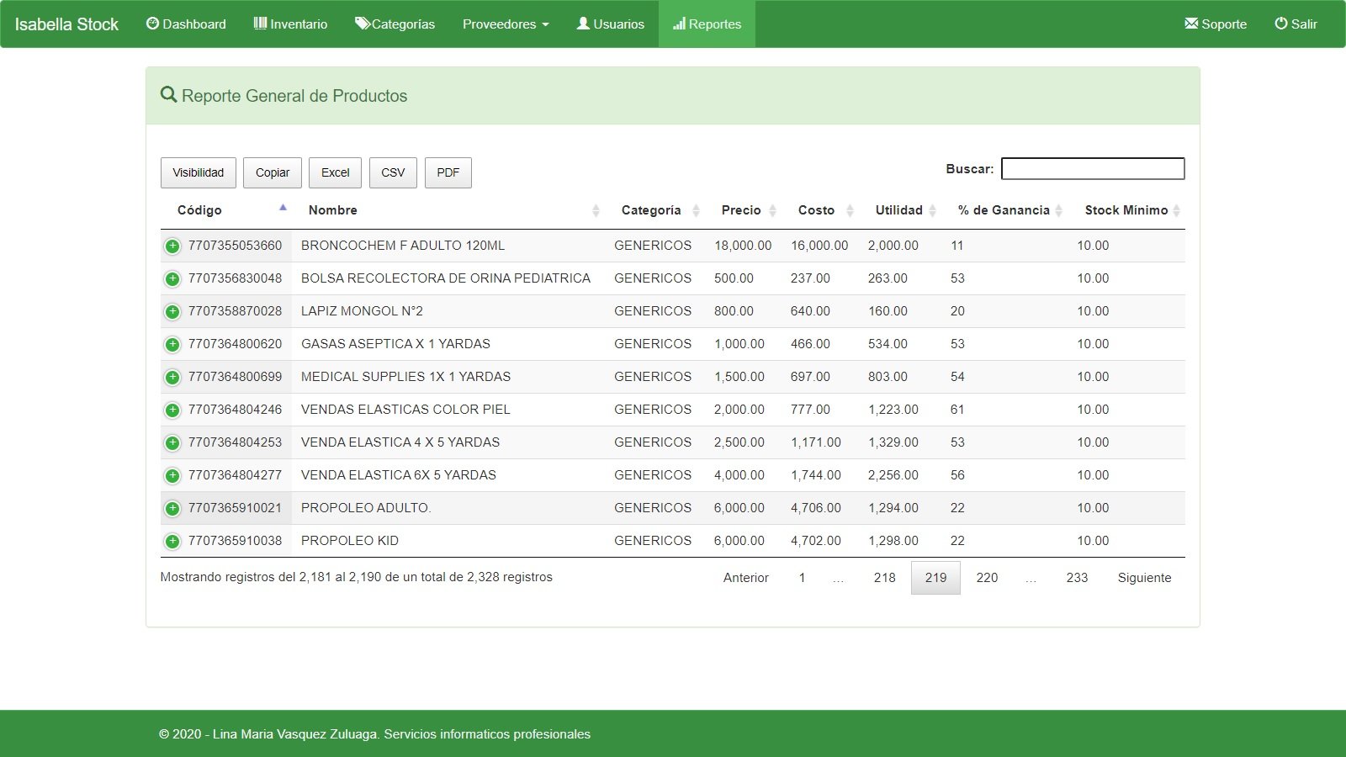Expand row details for BRONCOCHEM F ADULTO 120ML
The image size is (1346, 757).
click(x=172, y=246)
